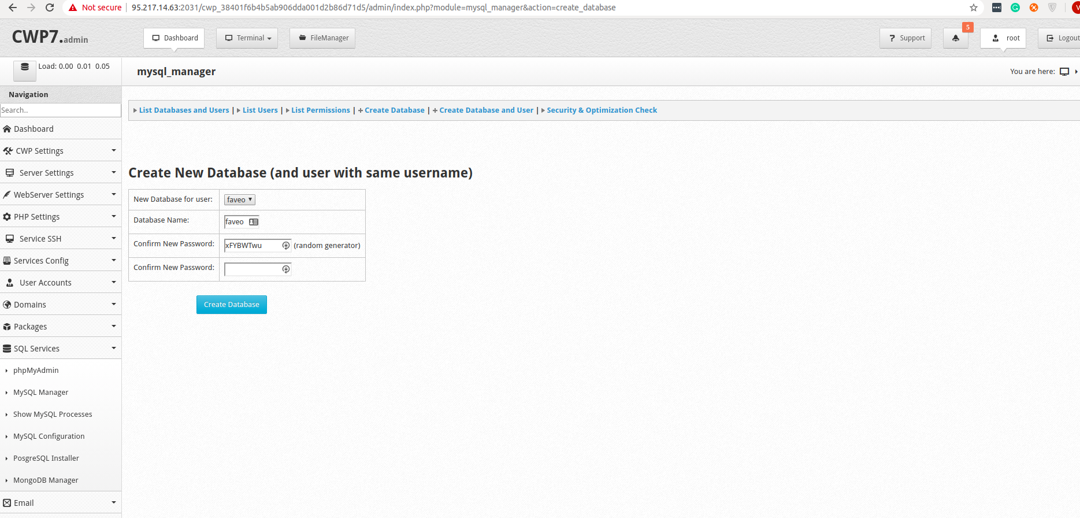Image resolution: width=1080 pixels, height=518 pixels.
Task: Open the FileManager button
Action: [x=322, y=38]
